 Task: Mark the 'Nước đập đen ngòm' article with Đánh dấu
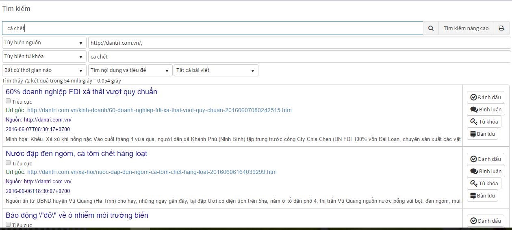[x=486, y=159]
